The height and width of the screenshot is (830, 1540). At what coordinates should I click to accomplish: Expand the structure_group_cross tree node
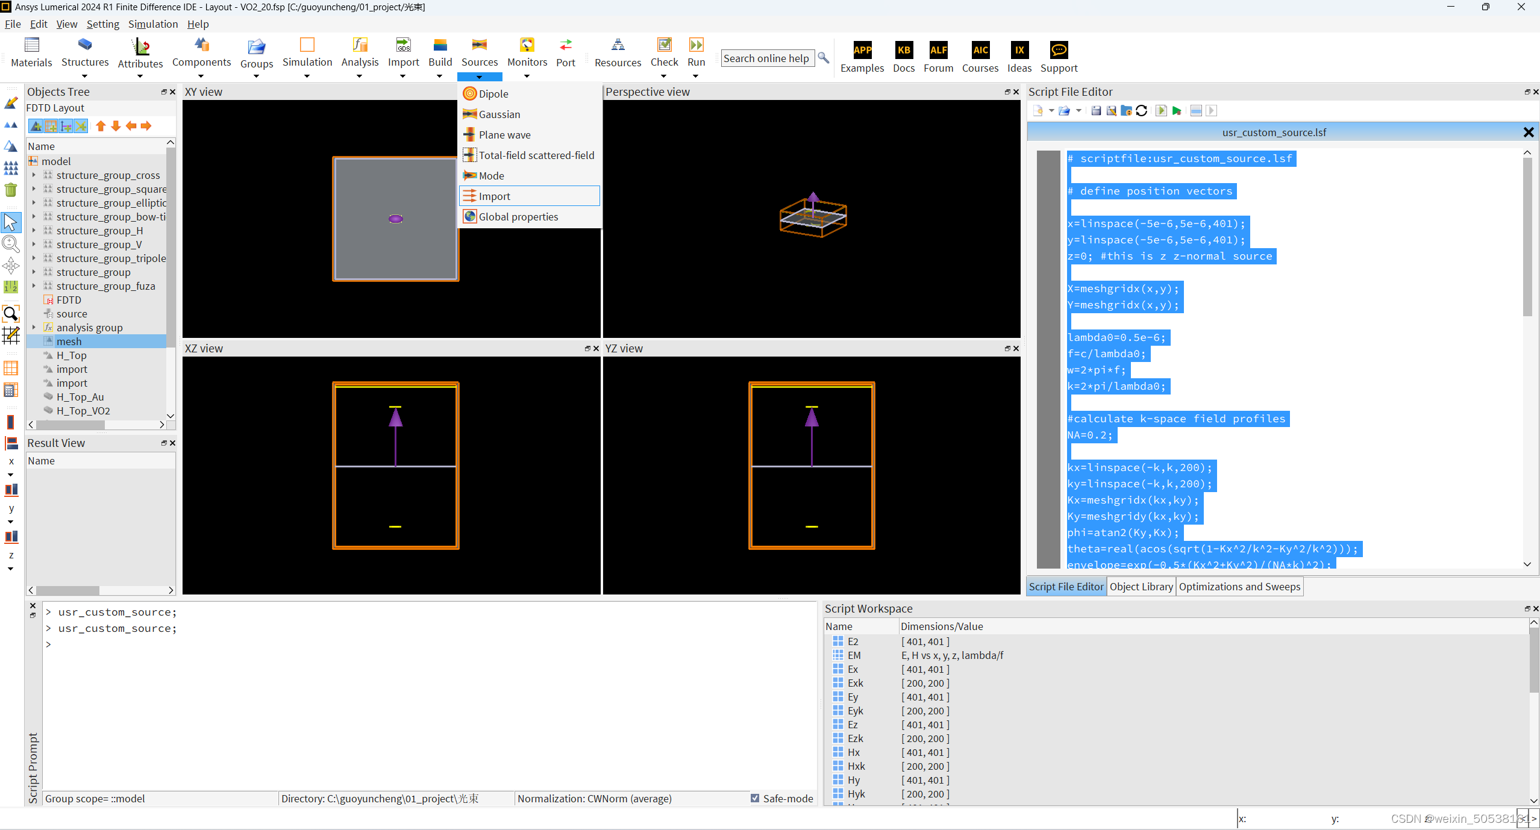(x=34, y=175)
